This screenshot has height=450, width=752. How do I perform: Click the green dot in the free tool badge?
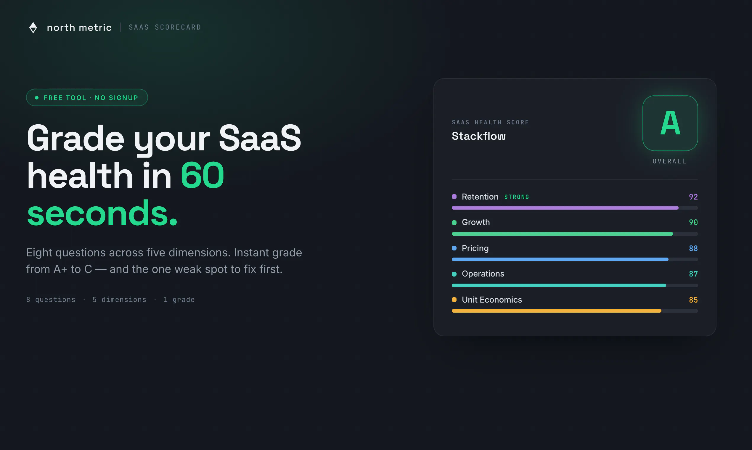[37, 98]
